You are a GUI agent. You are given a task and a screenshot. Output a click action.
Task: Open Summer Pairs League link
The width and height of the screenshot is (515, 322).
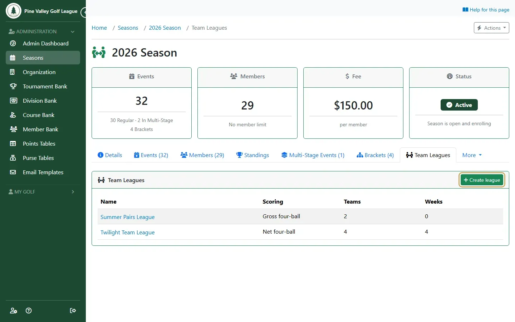click(x=128, y=217)
